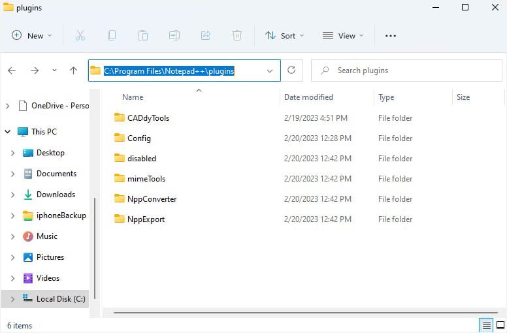Viewport: 507px width, 333px height.
Task: Open the address bar history dropdown
Action: pyautogui.click(x=270, y=71)
